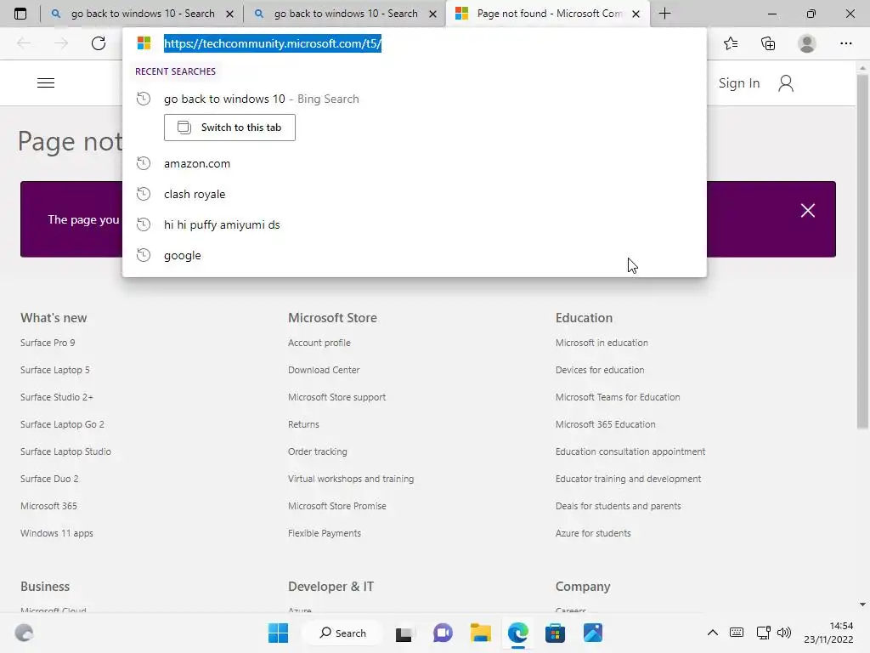Open Virtual workshops and training link
The height and width of the screenshot is (653, 870).
351,479
